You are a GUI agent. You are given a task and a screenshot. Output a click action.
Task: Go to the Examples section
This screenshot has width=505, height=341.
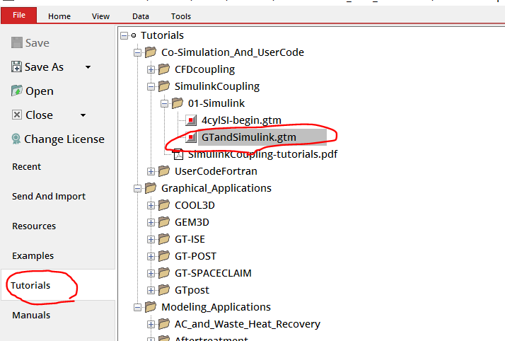click(33, 256)
